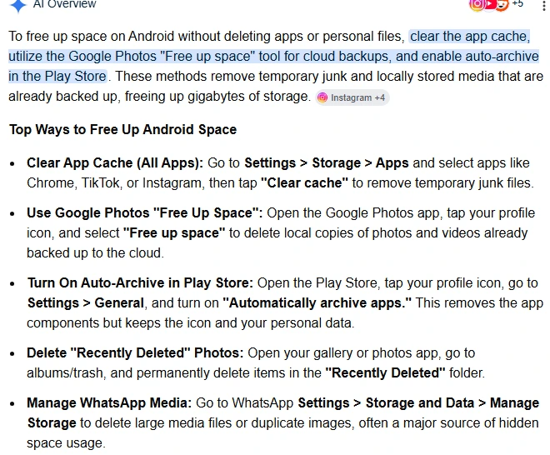Image resolution: width=550 pixels, height=455 pixels.
Task: Click the phrase 'backed up to the cloud.'
Action: pos(95,253)
